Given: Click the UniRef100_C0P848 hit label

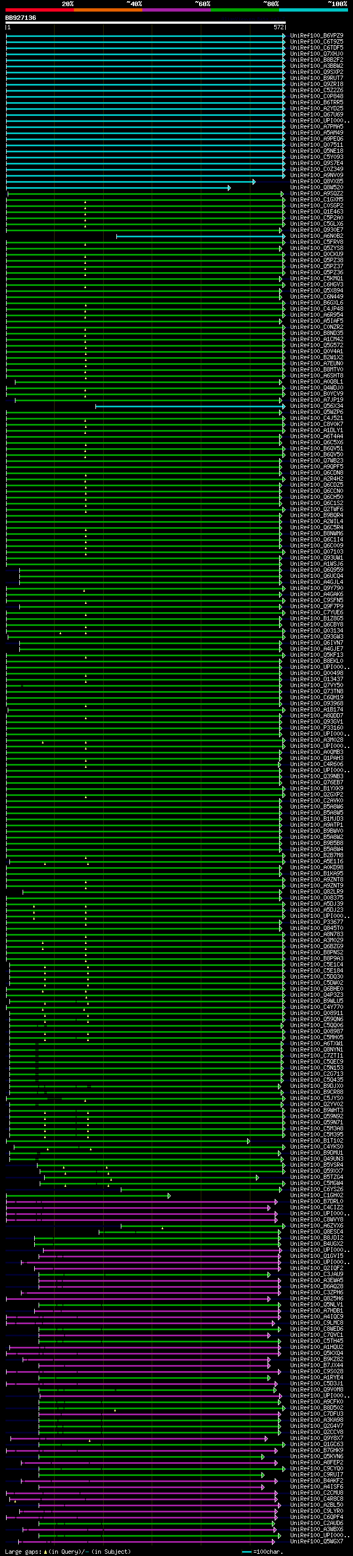Looking at the screenshot, I should (x=317, y=96).
